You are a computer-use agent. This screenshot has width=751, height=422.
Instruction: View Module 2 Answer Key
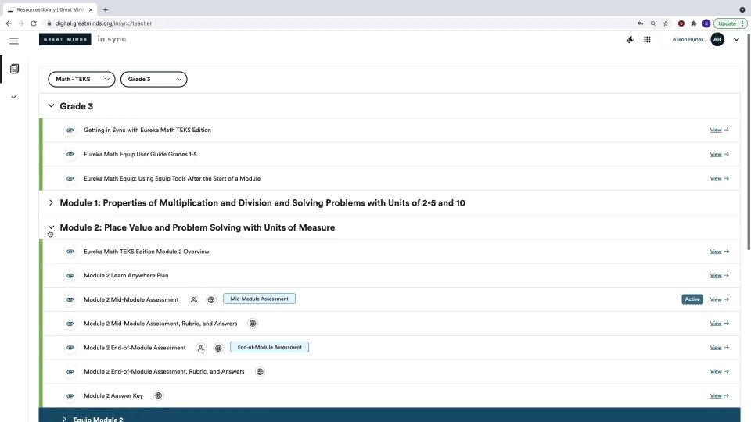719,395
